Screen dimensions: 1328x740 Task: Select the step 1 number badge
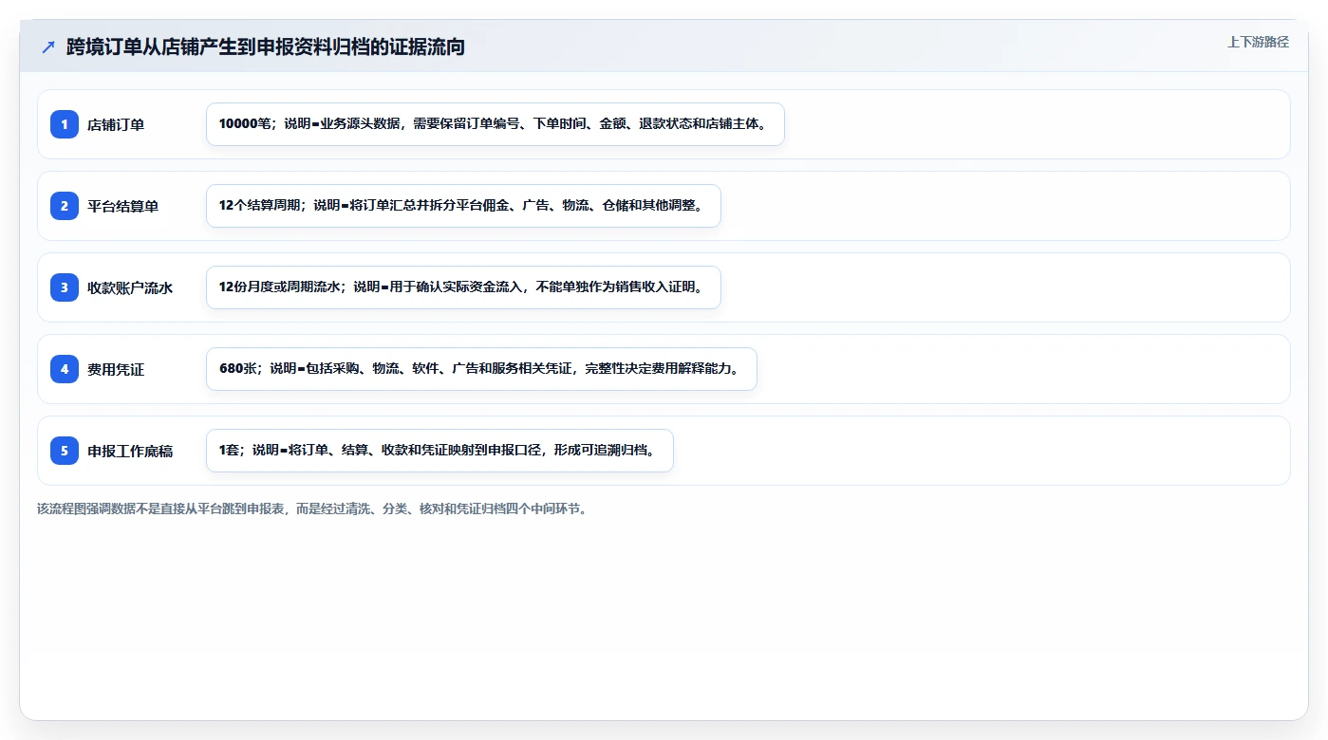point(65,124)
